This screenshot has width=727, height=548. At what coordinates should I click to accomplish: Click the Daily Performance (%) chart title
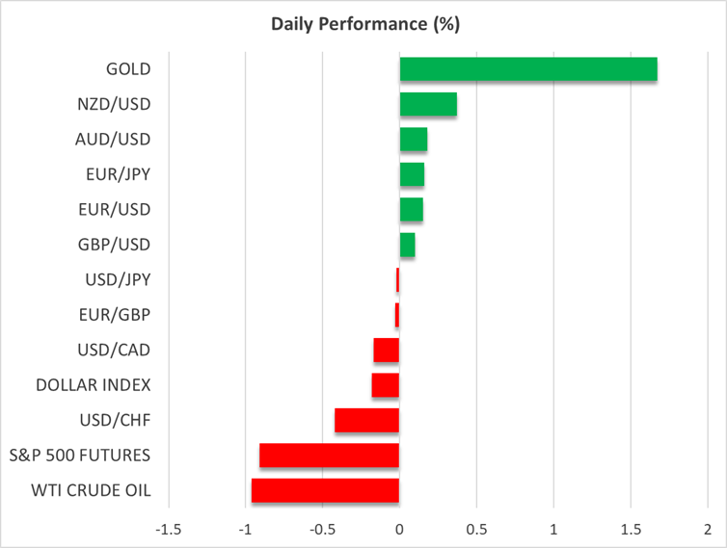(x=363, y=21)
